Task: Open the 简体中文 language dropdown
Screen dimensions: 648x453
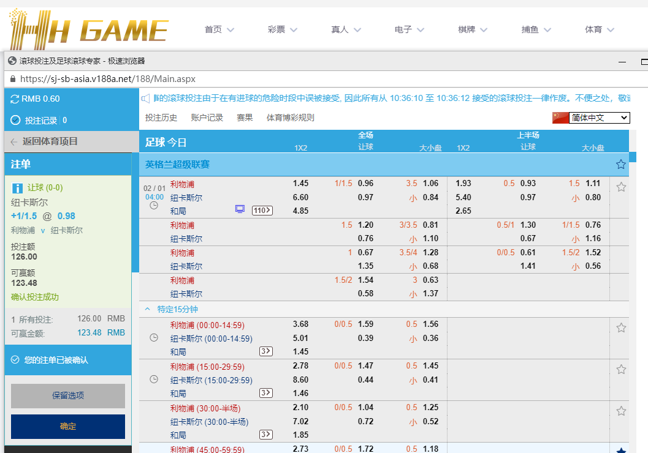Action: click(x=598, y=118)
